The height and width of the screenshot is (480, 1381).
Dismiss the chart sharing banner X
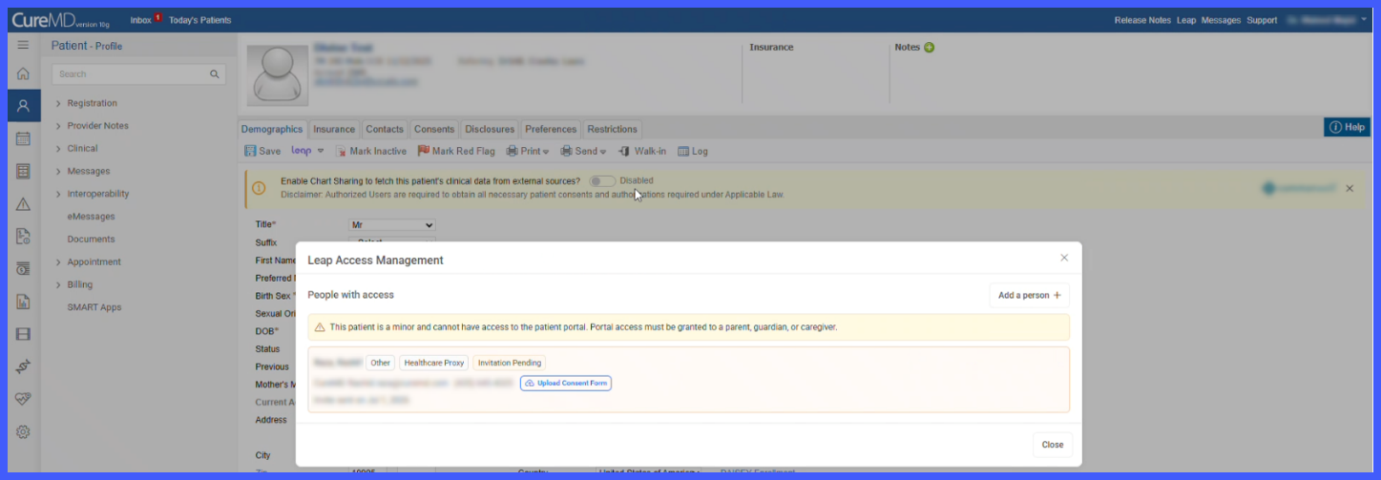[1350, 189]
